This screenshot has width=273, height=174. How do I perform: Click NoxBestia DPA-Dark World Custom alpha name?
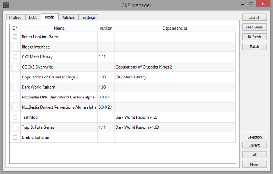(x=58, y=97)
